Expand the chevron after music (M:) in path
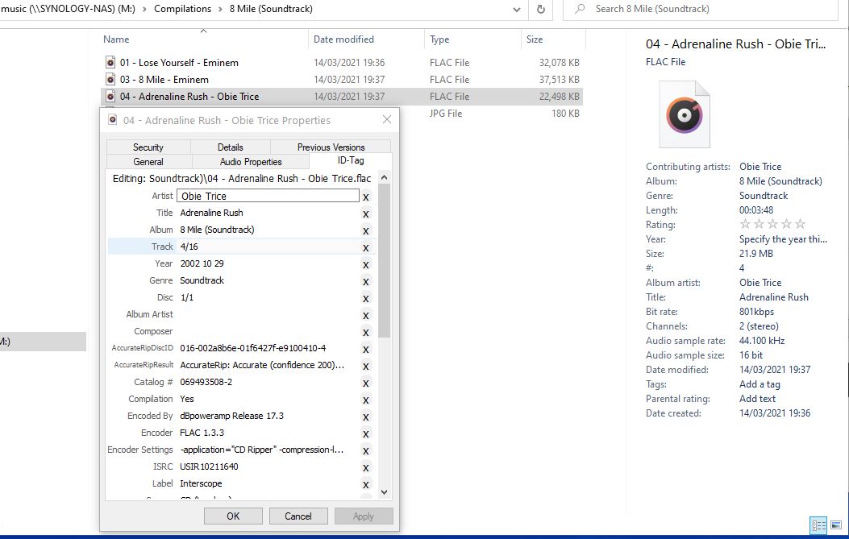Image resolution: width=849 pixels, height=539 pixels. click(x=144, y=9)
